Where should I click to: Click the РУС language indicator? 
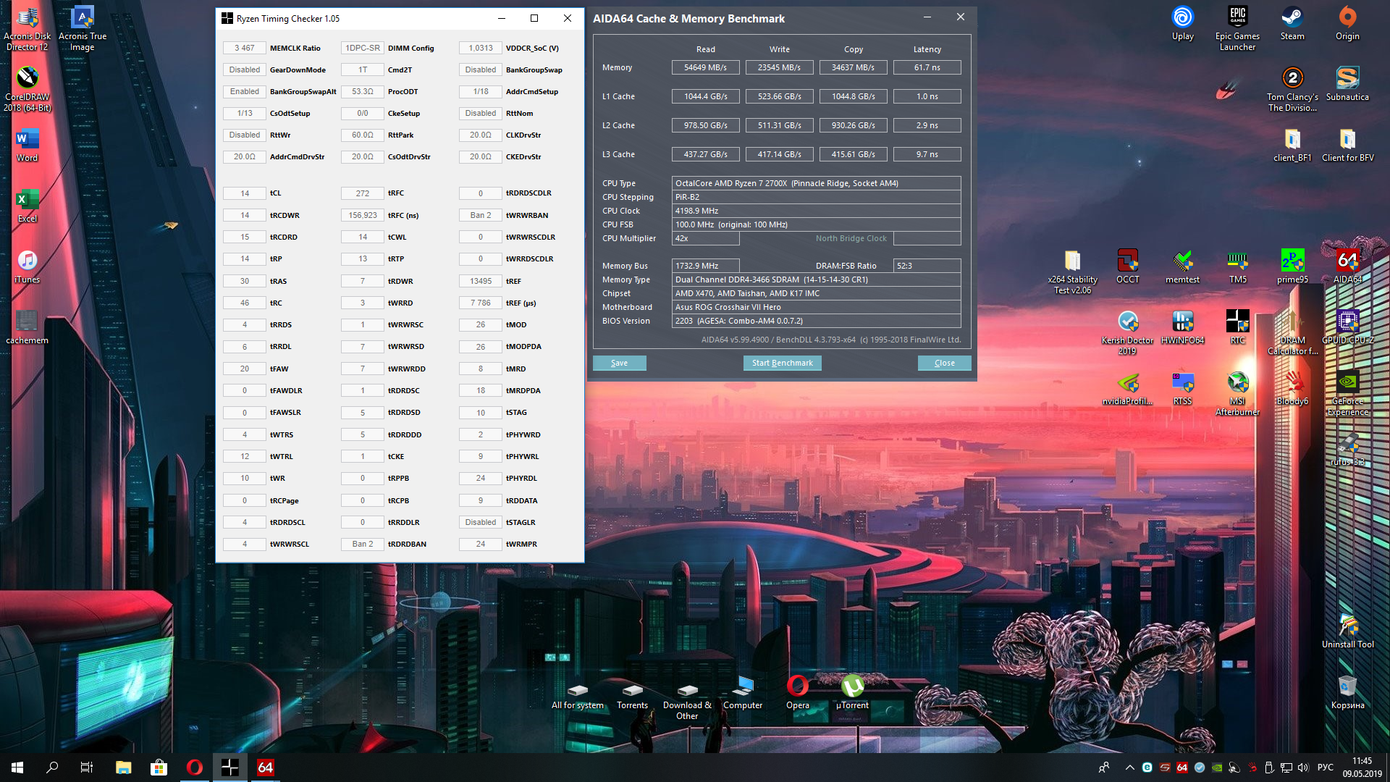coord(1325,768)
